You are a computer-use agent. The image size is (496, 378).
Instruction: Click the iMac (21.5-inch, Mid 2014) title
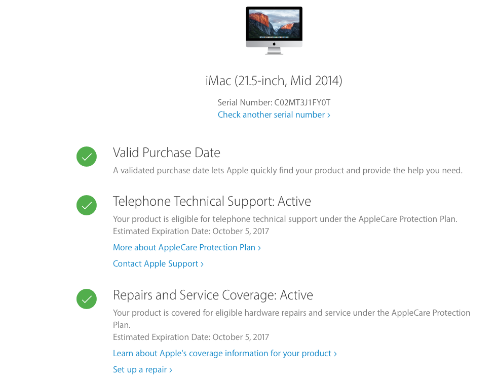point(274,81)
